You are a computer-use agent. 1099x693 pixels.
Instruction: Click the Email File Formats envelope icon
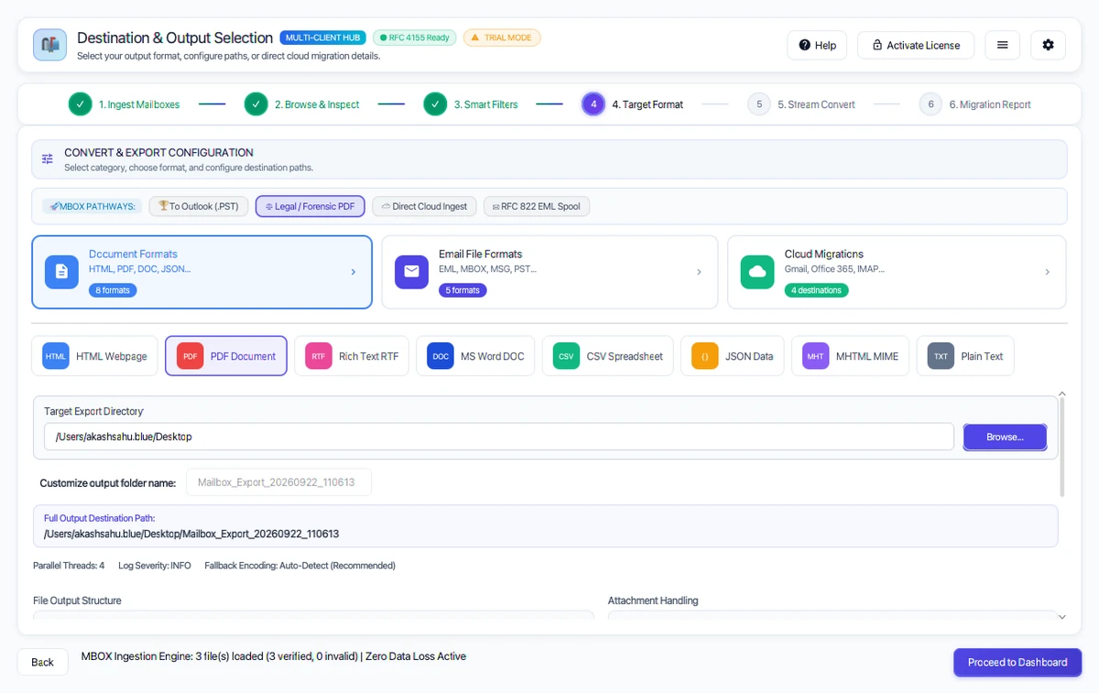point(411,272)
